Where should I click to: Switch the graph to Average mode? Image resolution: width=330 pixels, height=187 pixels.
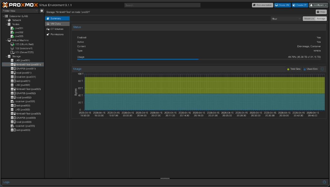321,18
